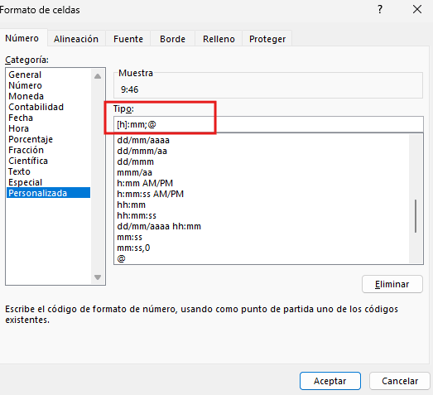Select the h:mm AM/PM format code
The width and height of the screenshot is (433, 395).
click(262, 183)
